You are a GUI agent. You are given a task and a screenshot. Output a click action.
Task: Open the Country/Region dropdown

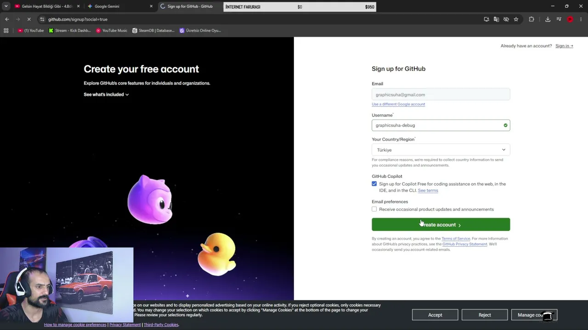tap(441, 150)
